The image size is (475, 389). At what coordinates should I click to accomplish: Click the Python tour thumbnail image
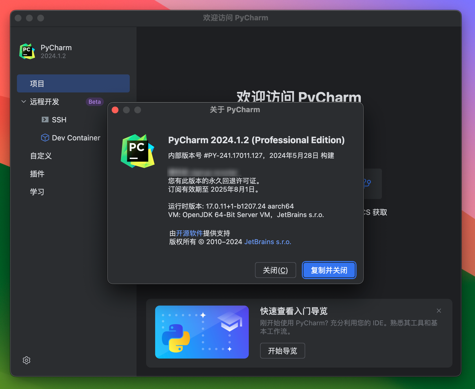pos(202,332)
